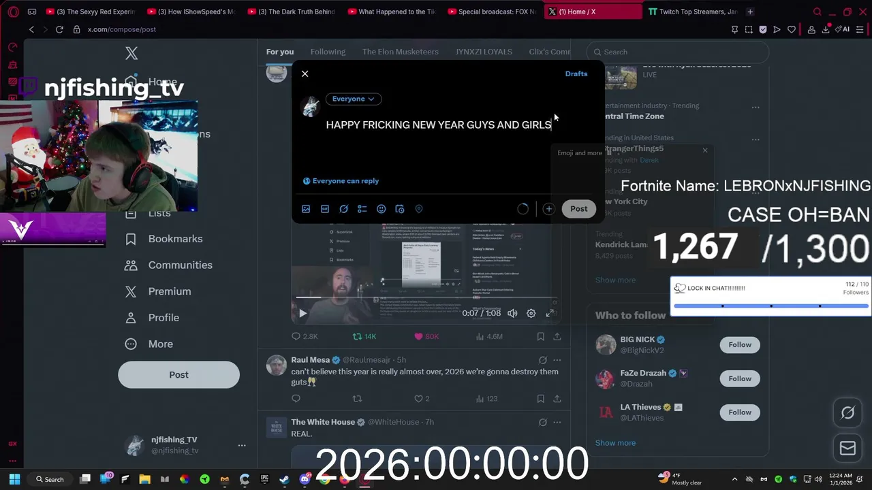Toggle fullscreen on feed video
The height and width of the screenshot is (490, 872).
[550, 313]
